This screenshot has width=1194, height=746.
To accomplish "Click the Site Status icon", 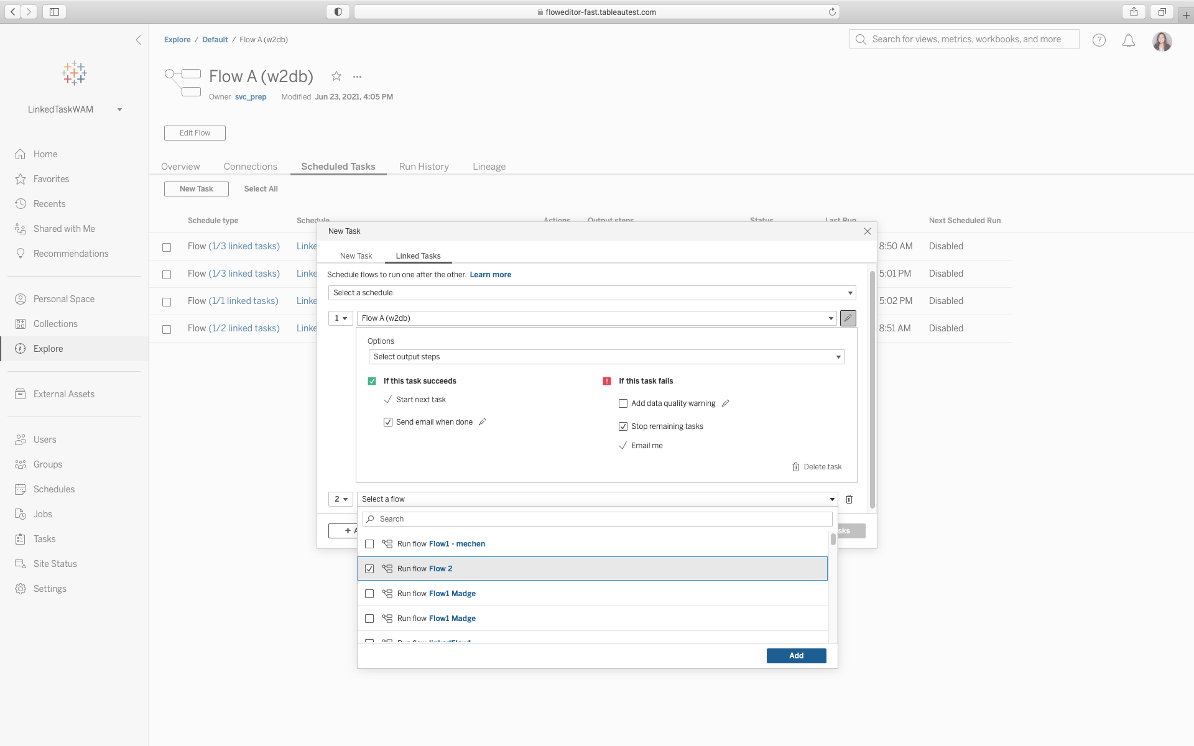I will click(x=21, y=564).
